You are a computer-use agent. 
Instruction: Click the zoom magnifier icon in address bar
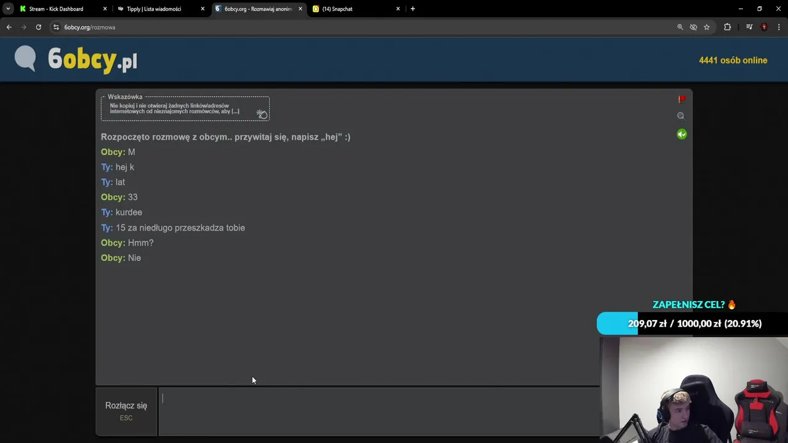click(680, 27)
